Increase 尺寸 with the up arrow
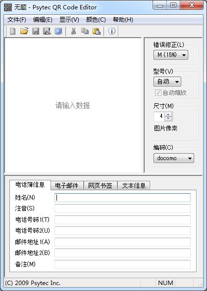The image size is (207, 291). tap(168, 115)
